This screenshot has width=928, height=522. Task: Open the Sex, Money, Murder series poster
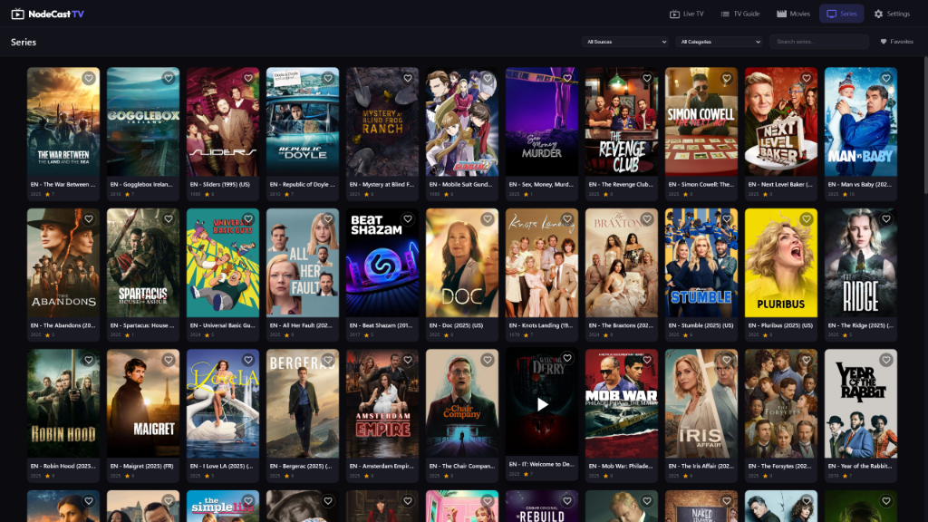[x=542, y=121]
